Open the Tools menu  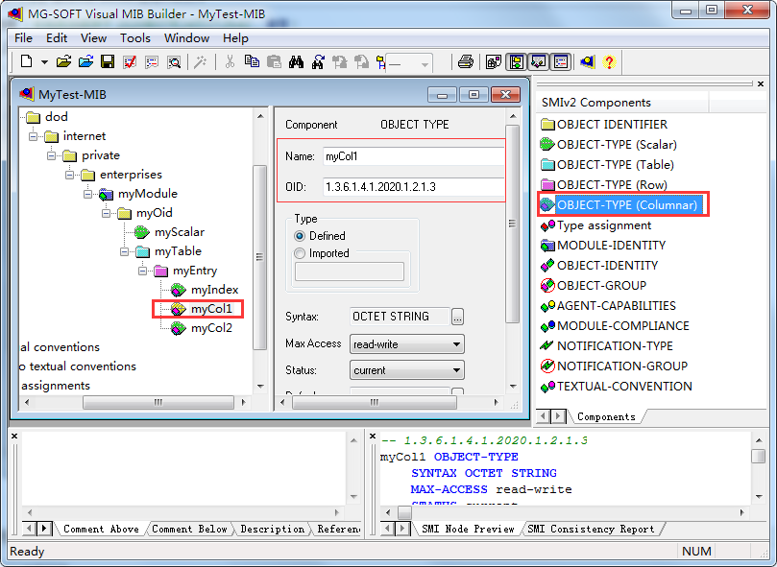134,38
